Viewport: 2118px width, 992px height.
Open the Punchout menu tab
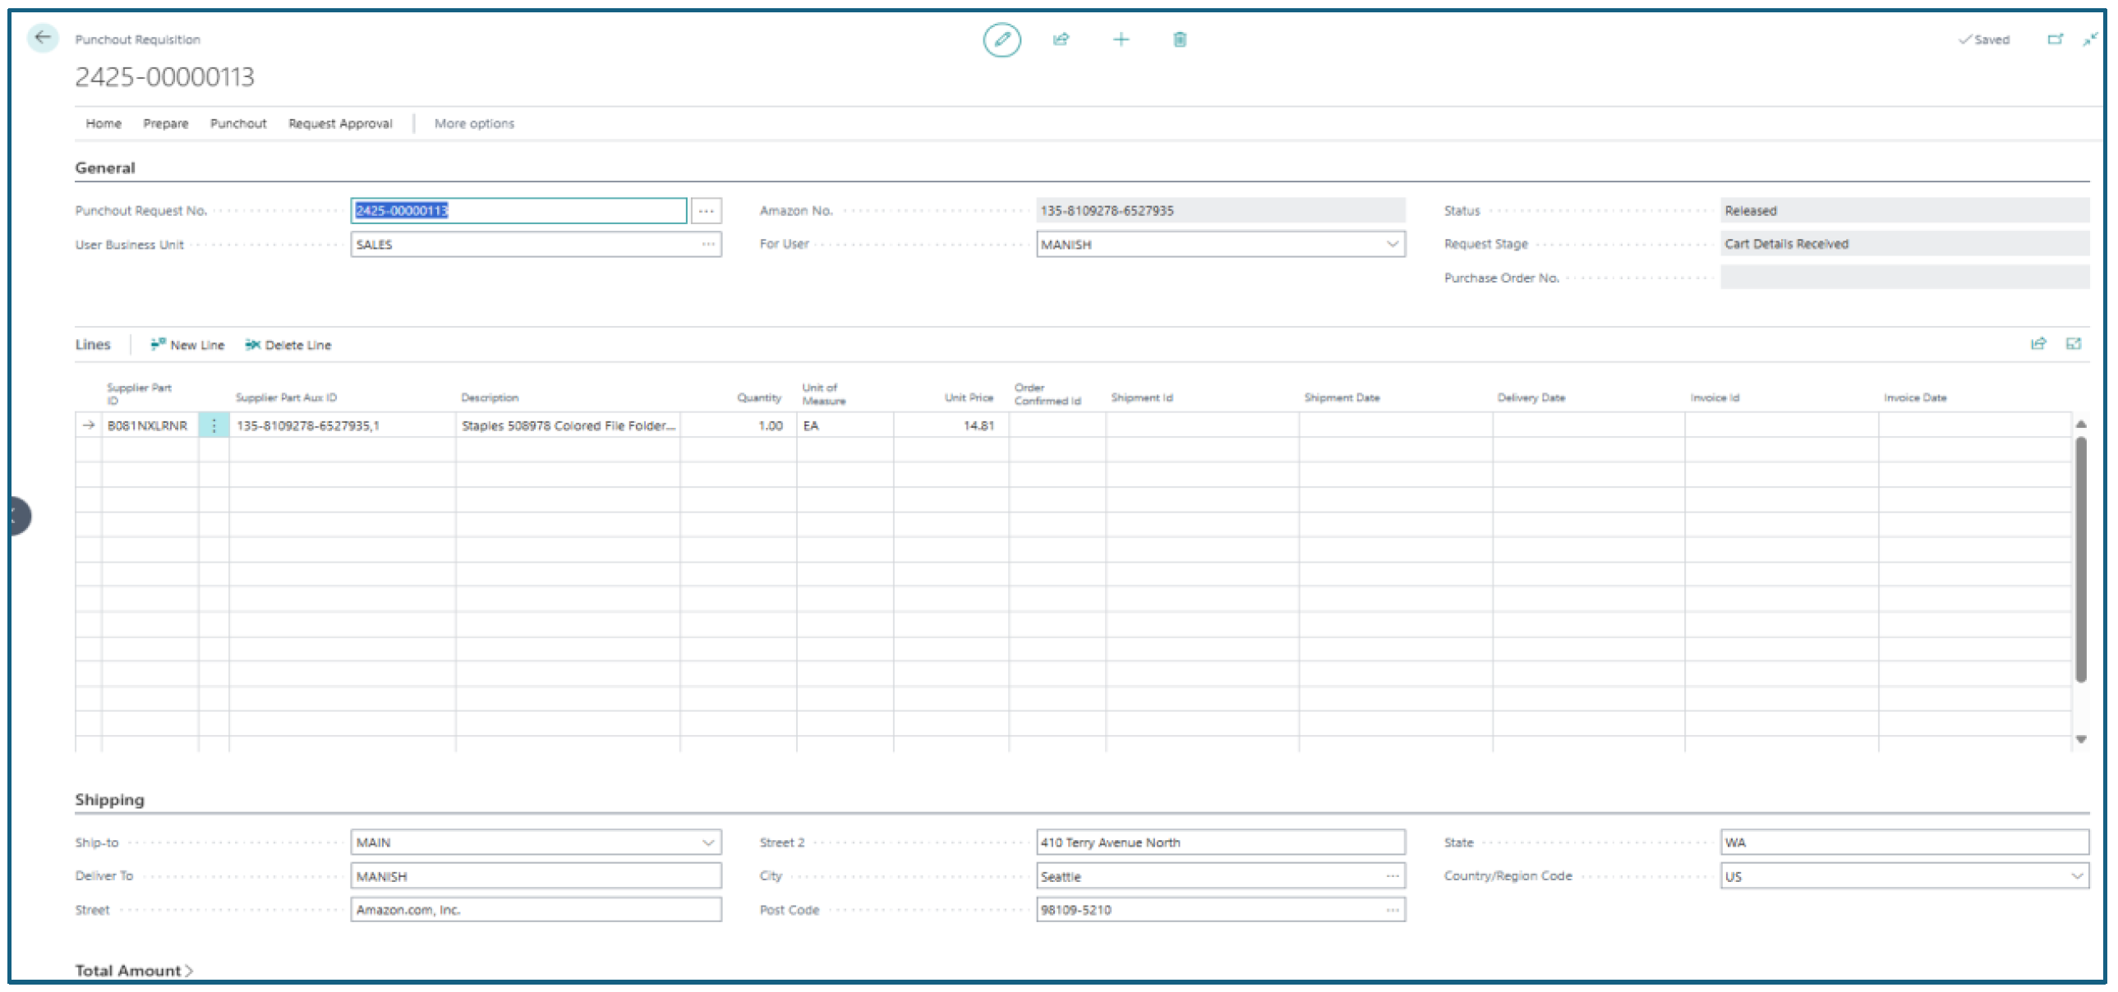[x=238, y=123]
